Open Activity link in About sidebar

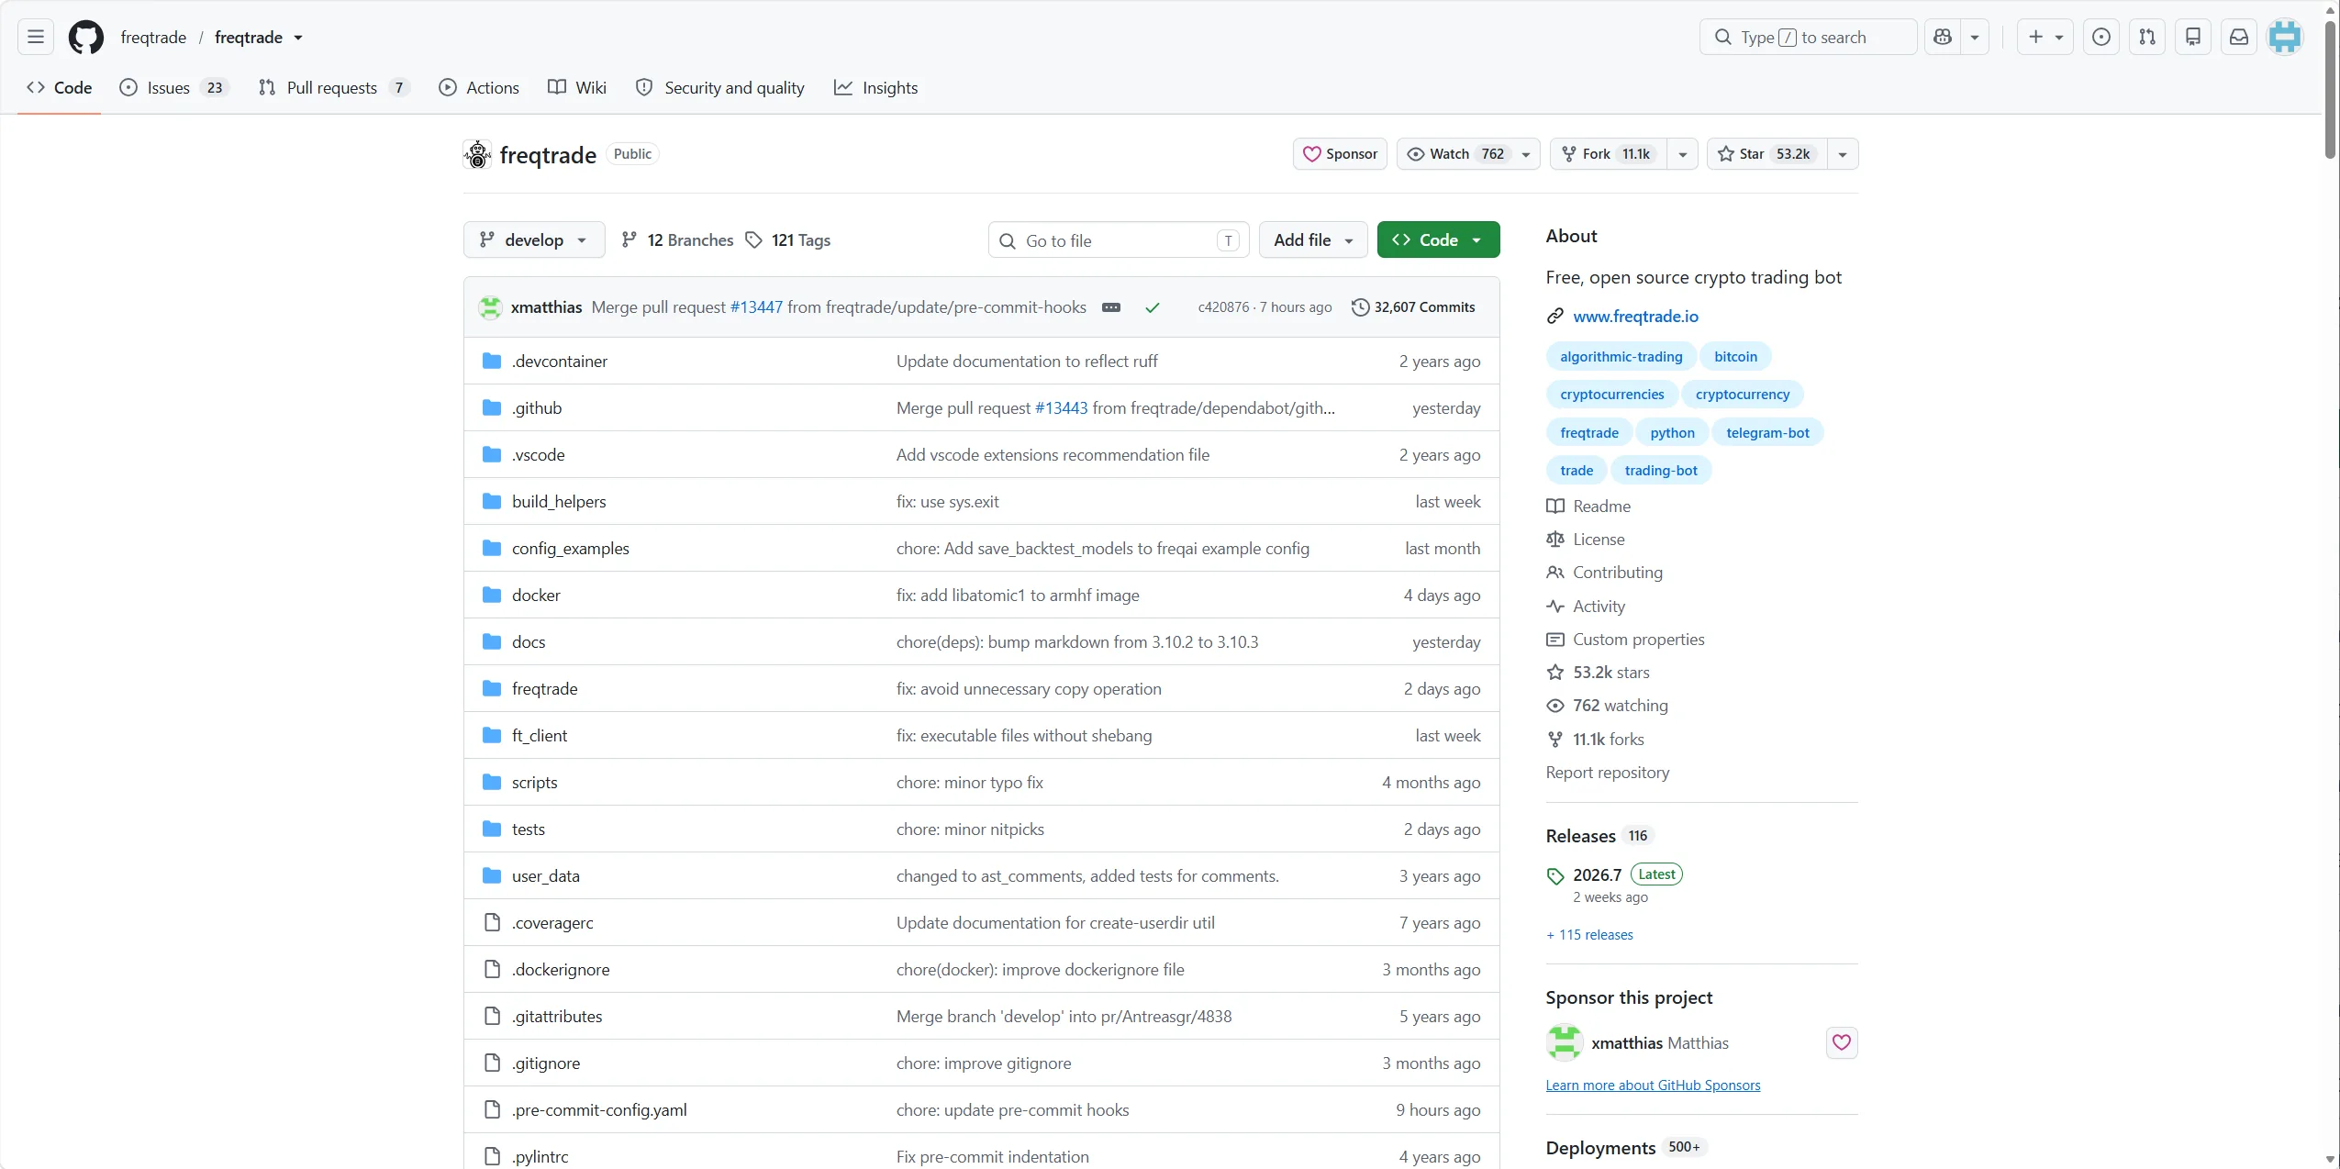click(x=1586, y=607)
